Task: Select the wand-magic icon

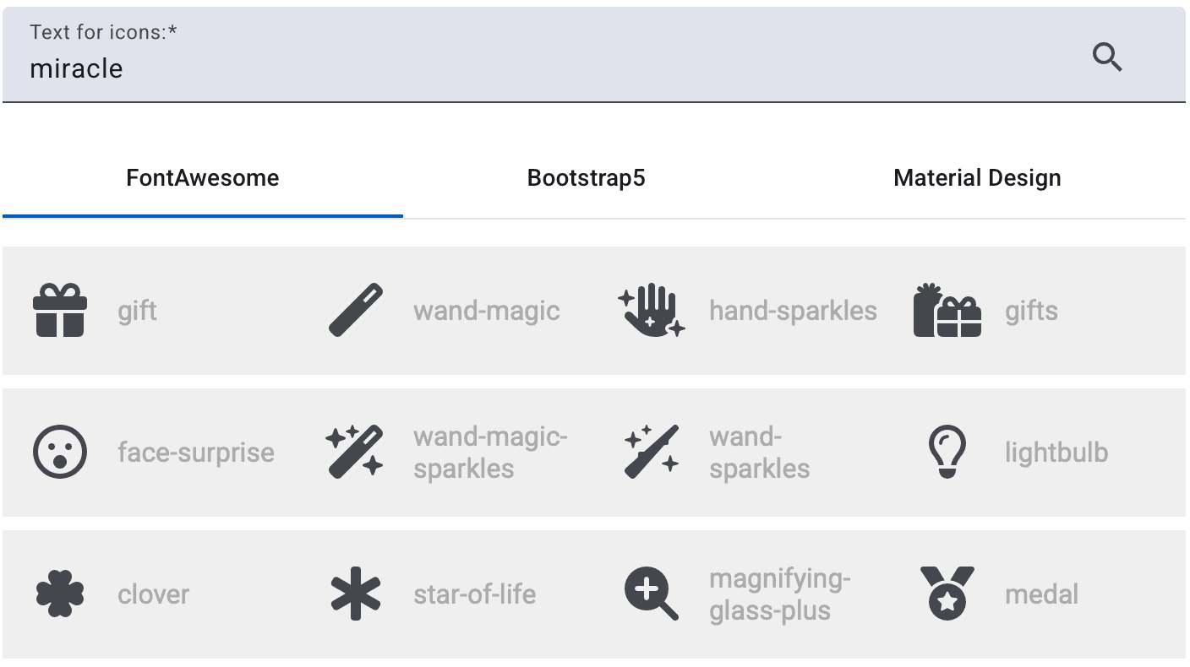Action: (355, 310)
